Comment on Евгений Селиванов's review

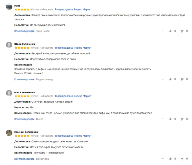[x=24, y=159]
